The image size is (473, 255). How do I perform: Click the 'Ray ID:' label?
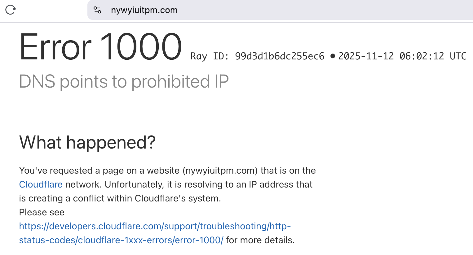pyautogui.click(x=210, y=56)
